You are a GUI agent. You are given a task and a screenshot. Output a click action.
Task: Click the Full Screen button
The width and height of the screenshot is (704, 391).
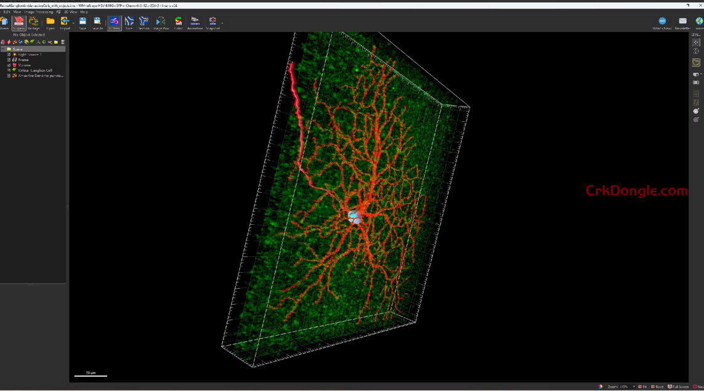point(678,387)
